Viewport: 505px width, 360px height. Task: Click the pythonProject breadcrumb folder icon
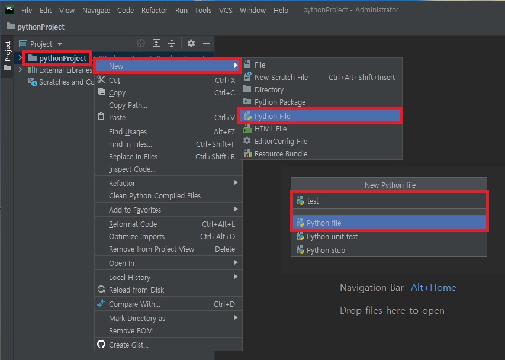[11, 26]
